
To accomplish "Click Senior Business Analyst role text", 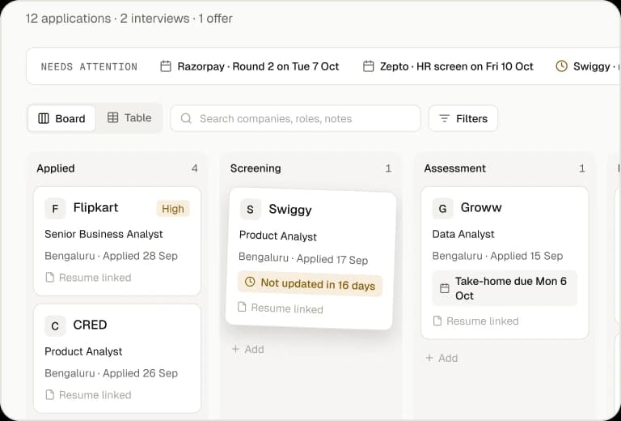I will click(x=103, y=234).
